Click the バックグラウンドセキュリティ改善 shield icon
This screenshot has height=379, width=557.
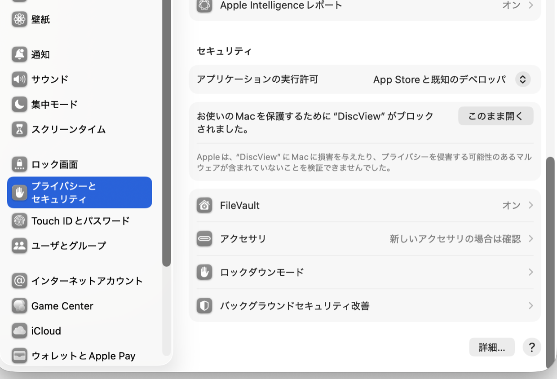coord(204,306)
